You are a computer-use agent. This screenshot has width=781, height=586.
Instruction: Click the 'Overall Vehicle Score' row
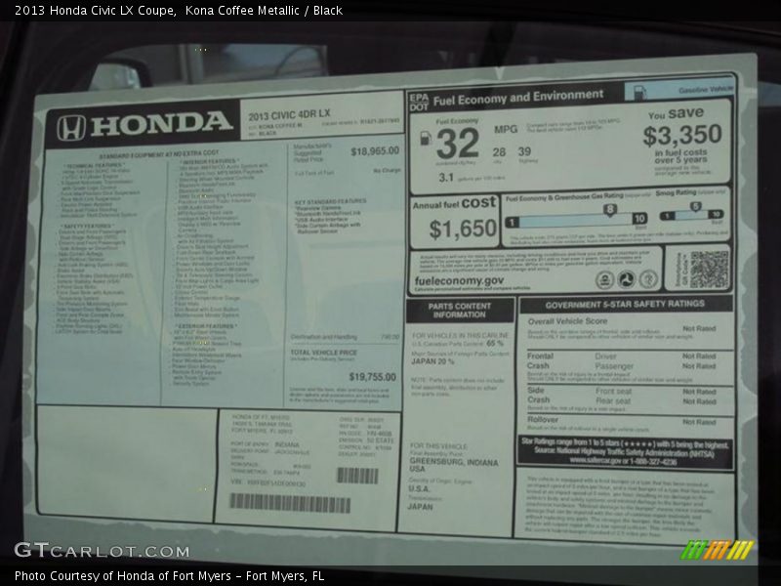(x=625, y=328)
